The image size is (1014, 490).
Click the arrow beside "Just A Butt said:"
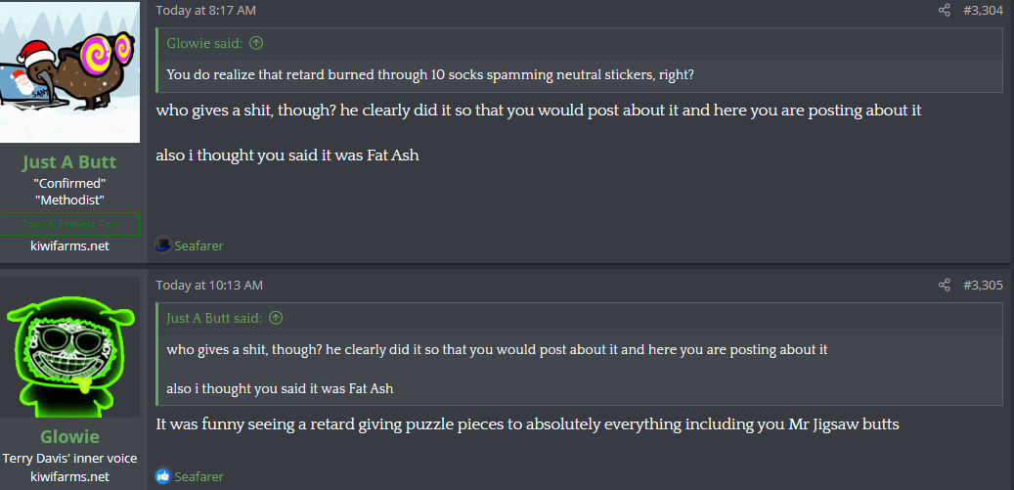276,318
